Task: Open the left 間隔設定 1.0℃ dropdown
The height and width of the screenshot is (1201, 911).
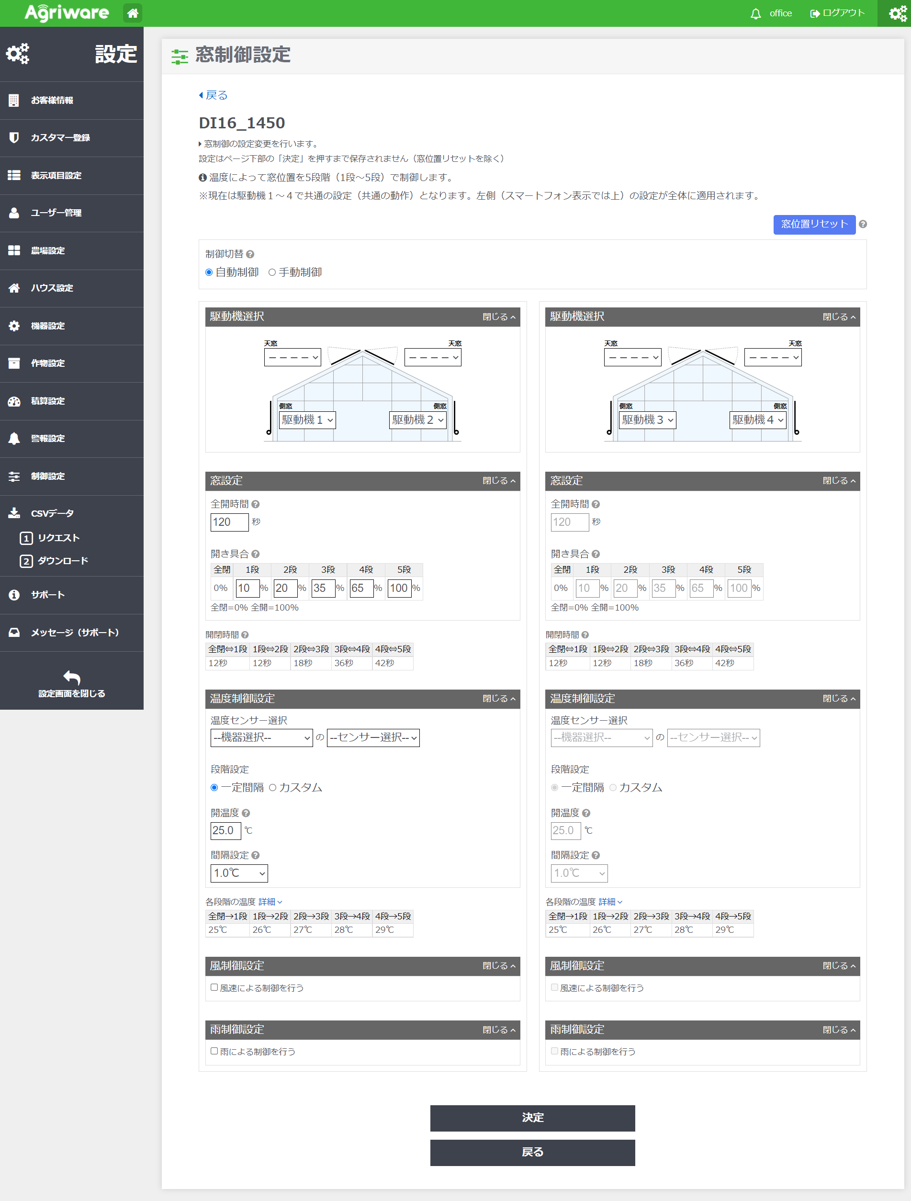Action: point(239,873)
